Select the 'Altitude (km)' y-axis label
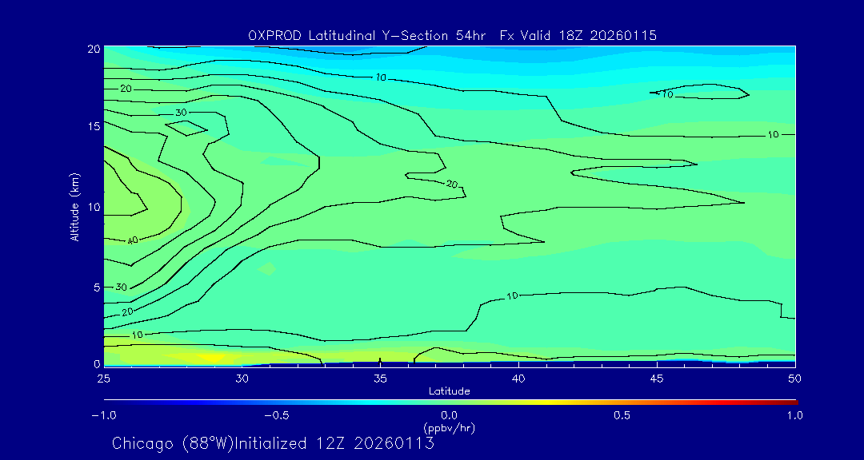 (x=74, y=206)
